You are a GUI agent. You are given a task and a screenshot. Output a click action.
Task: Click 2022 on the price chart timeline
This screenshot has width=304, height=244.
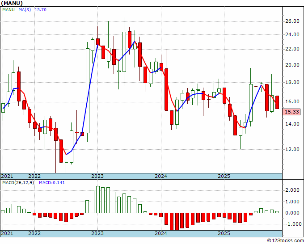click(34, 176)
